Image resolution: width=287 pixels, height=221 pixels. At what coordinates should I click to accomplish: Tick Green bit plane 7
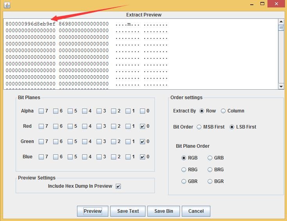[x=41, y=141]
